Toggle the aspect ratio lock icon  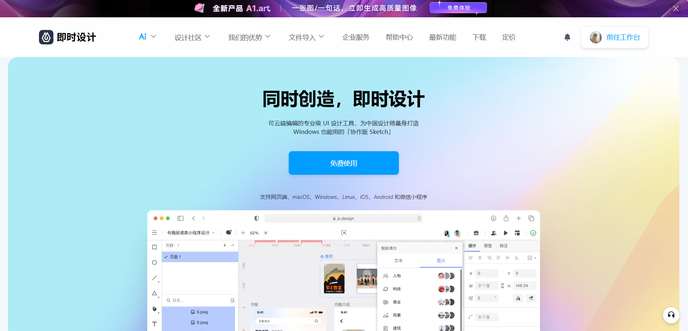point(502,286)
